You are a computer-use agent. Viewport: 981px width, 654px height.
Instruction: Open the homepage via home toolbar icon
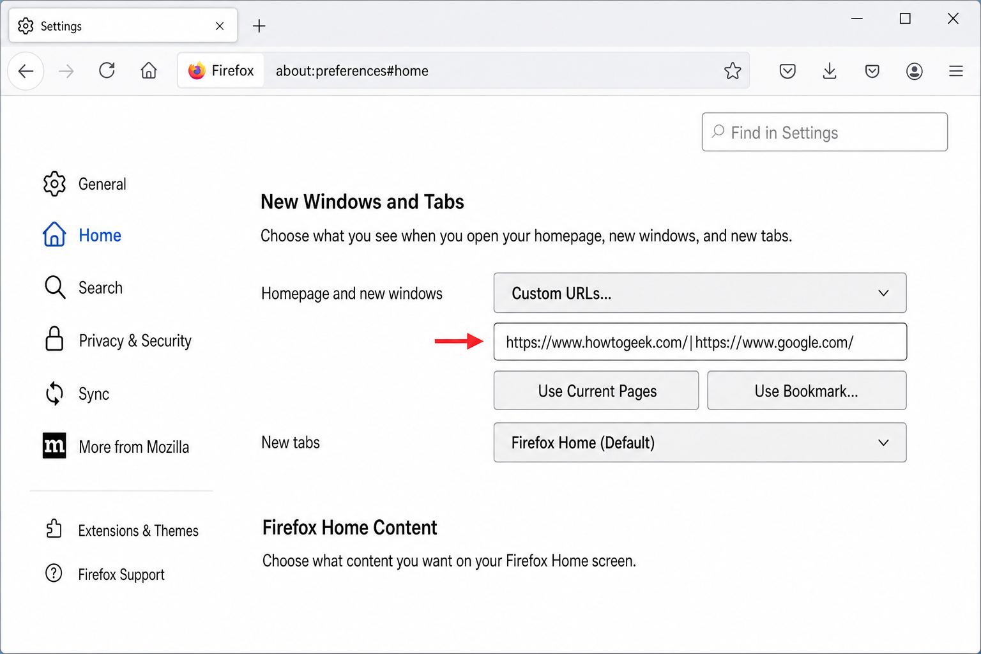(149, 70)
